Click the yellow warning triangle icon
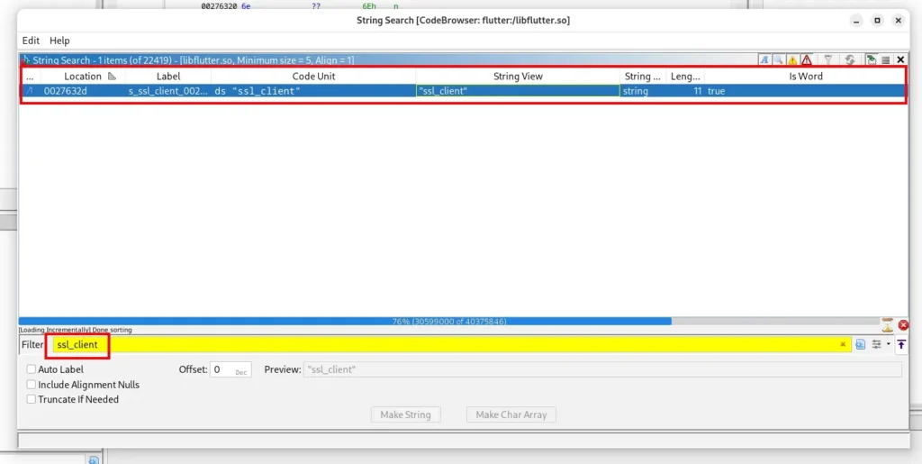Image resolution: width=922 pixels, height=464 pixels. click(792, 60)
